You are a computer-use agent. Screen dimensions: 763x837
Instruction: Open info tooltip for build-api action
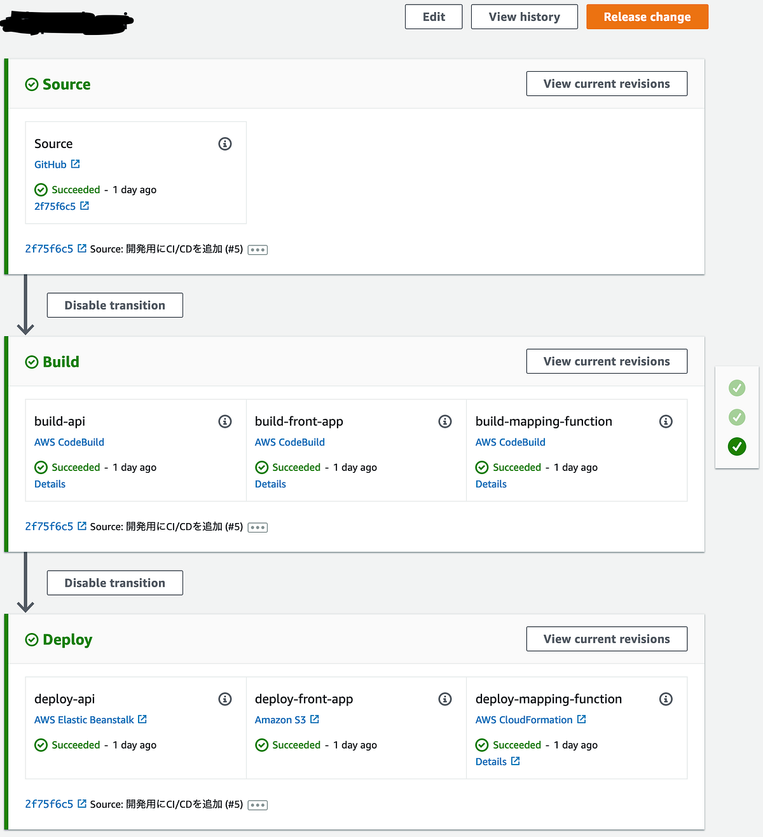[224, 421]
